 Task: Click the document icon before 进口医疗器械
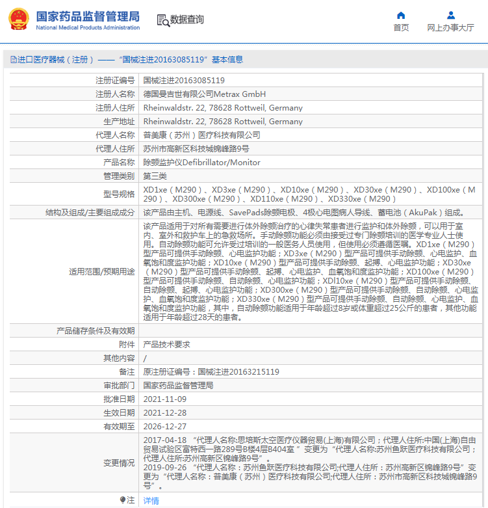[x=13, y=59]
